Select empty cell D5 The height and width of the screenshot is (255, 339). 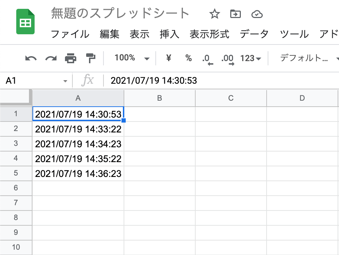click(x=302, y=173)
